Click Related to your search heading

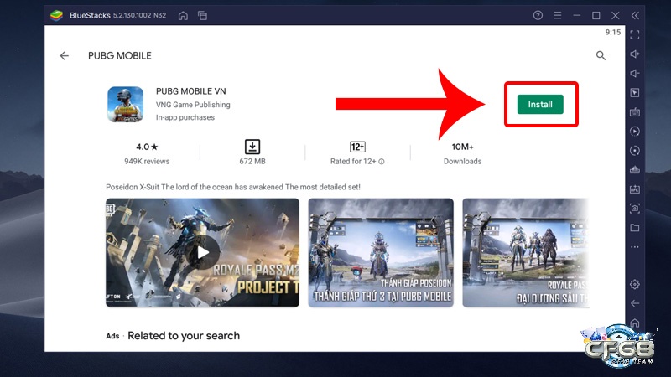[184, 336]
